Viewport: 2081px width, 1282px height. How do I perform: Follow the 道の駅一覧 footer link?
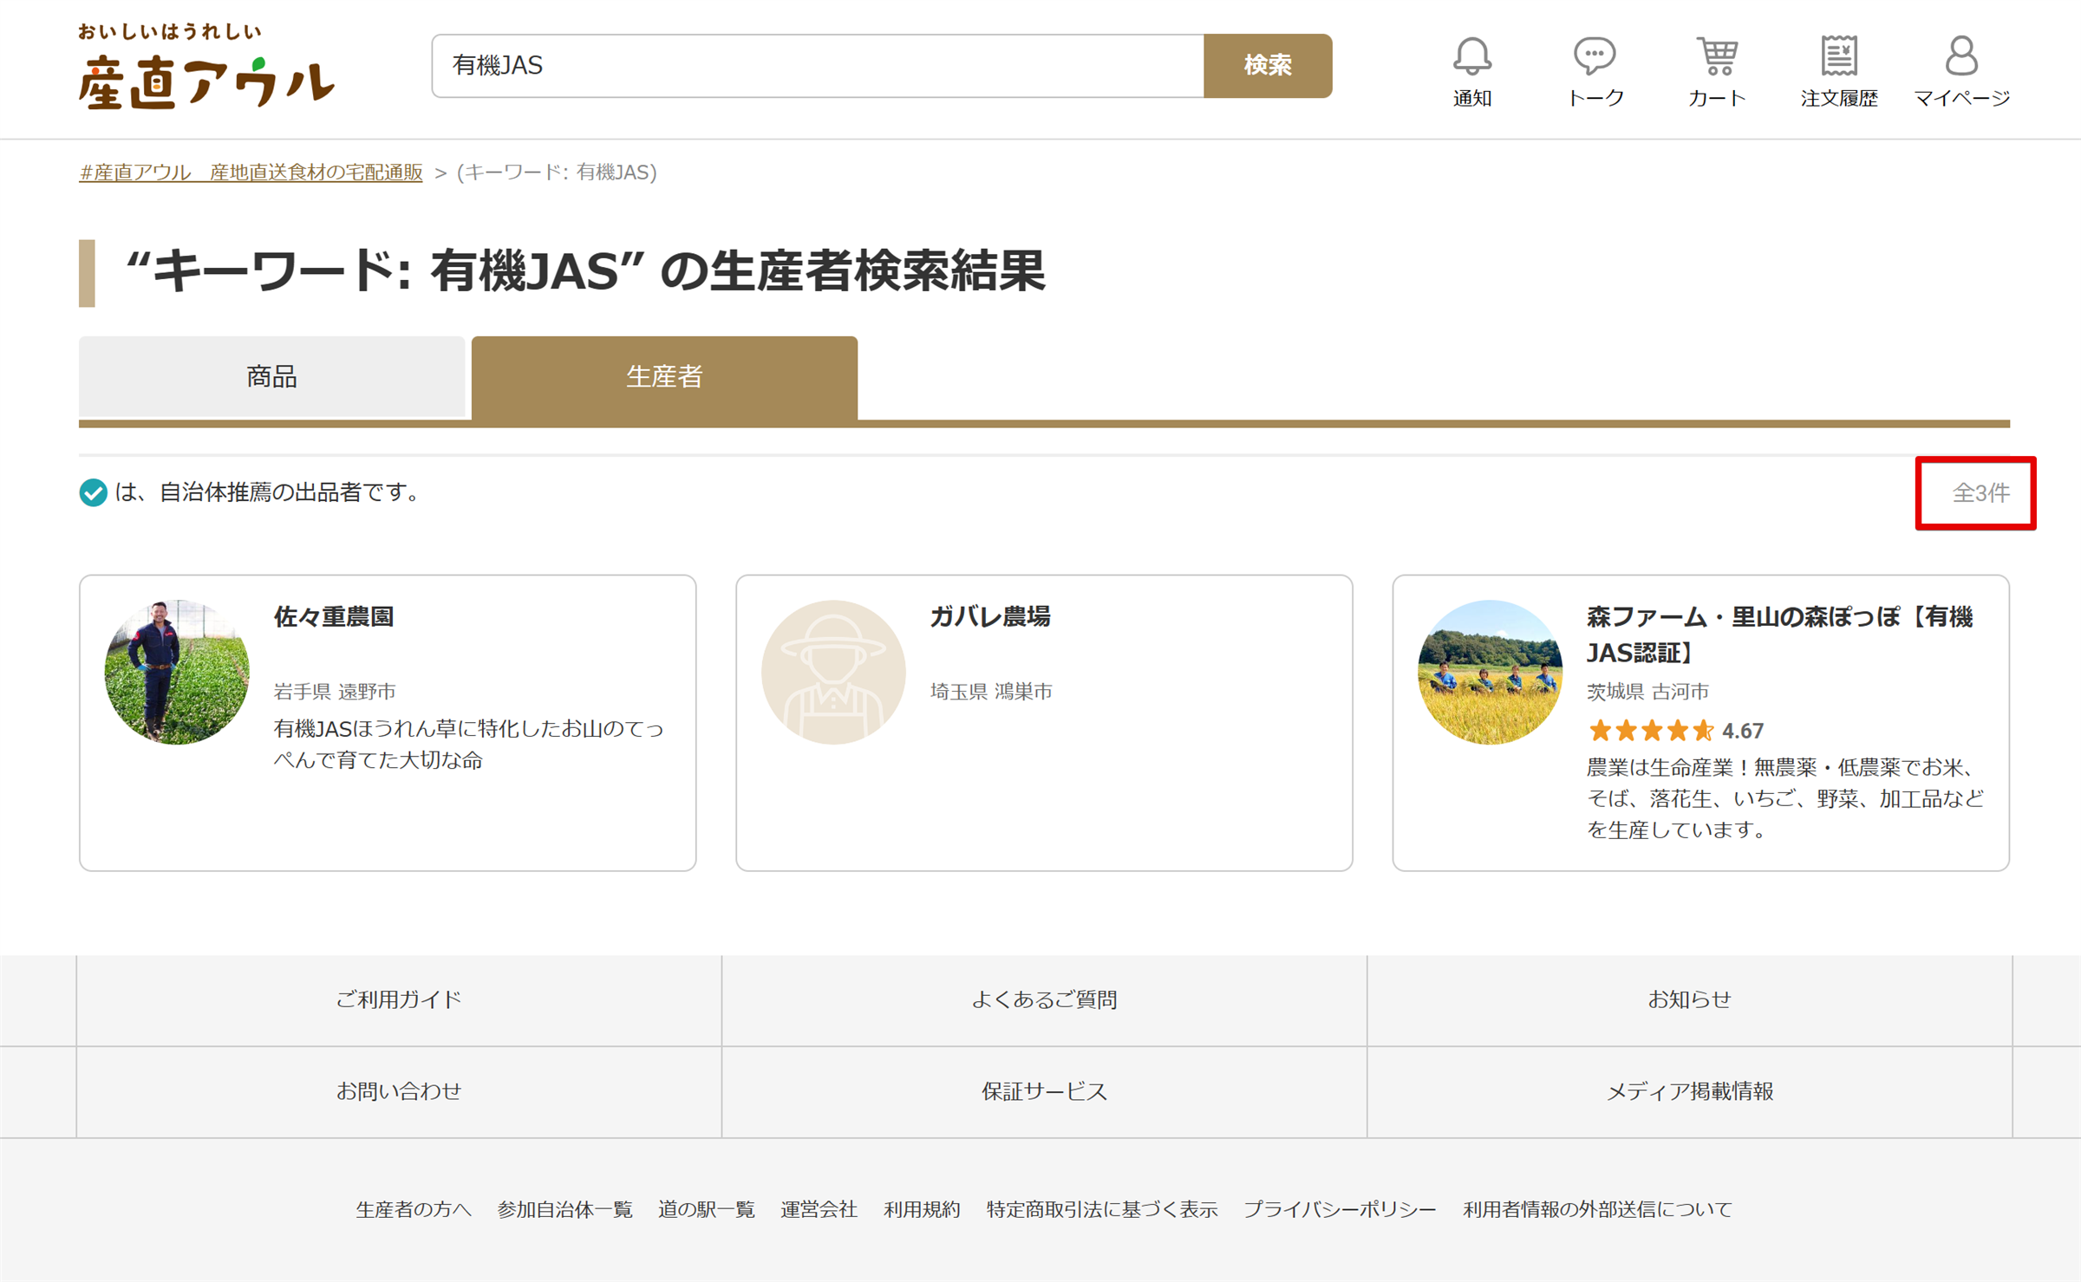pyautogui.click(x=707, y=1209)
